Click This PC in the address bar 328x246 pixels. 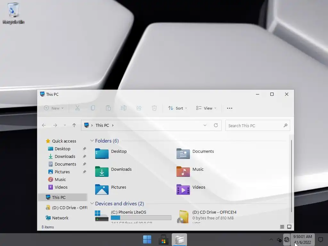(102, 125)
